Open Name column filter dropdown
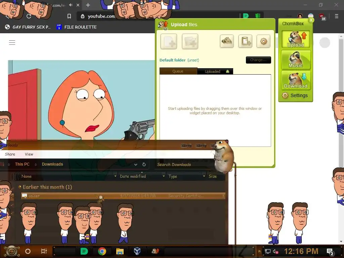 116,176
